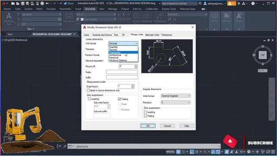Check angular Trailing zero suppression checkbox
Screen dimensions: 277x156
[x=145, y=116]
